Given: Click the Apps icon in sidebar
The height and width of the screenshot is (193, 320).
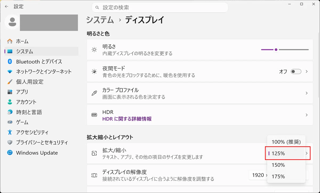Looking at the screenshot, I should pos(10,92).
